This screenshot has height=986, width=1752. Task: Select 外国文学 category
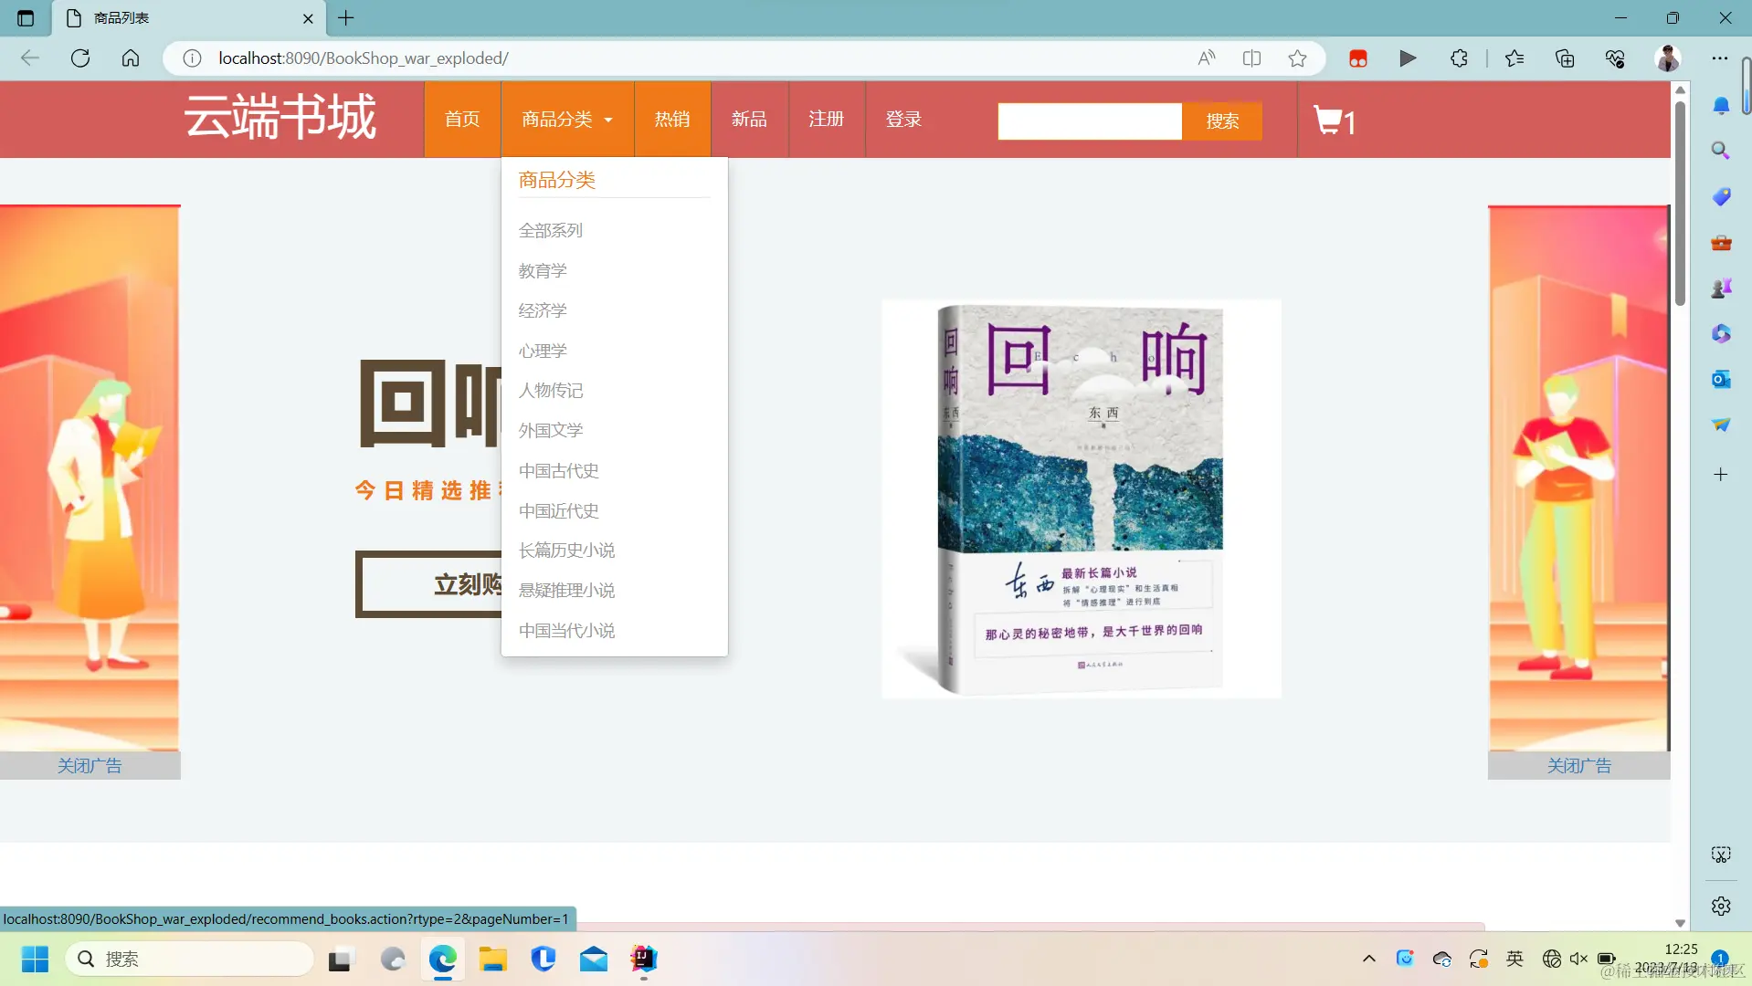[551, 431]
